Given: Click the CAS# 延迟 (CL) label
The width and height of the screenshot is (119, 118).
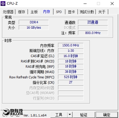Looking at the screenshot, I should 42,56.
